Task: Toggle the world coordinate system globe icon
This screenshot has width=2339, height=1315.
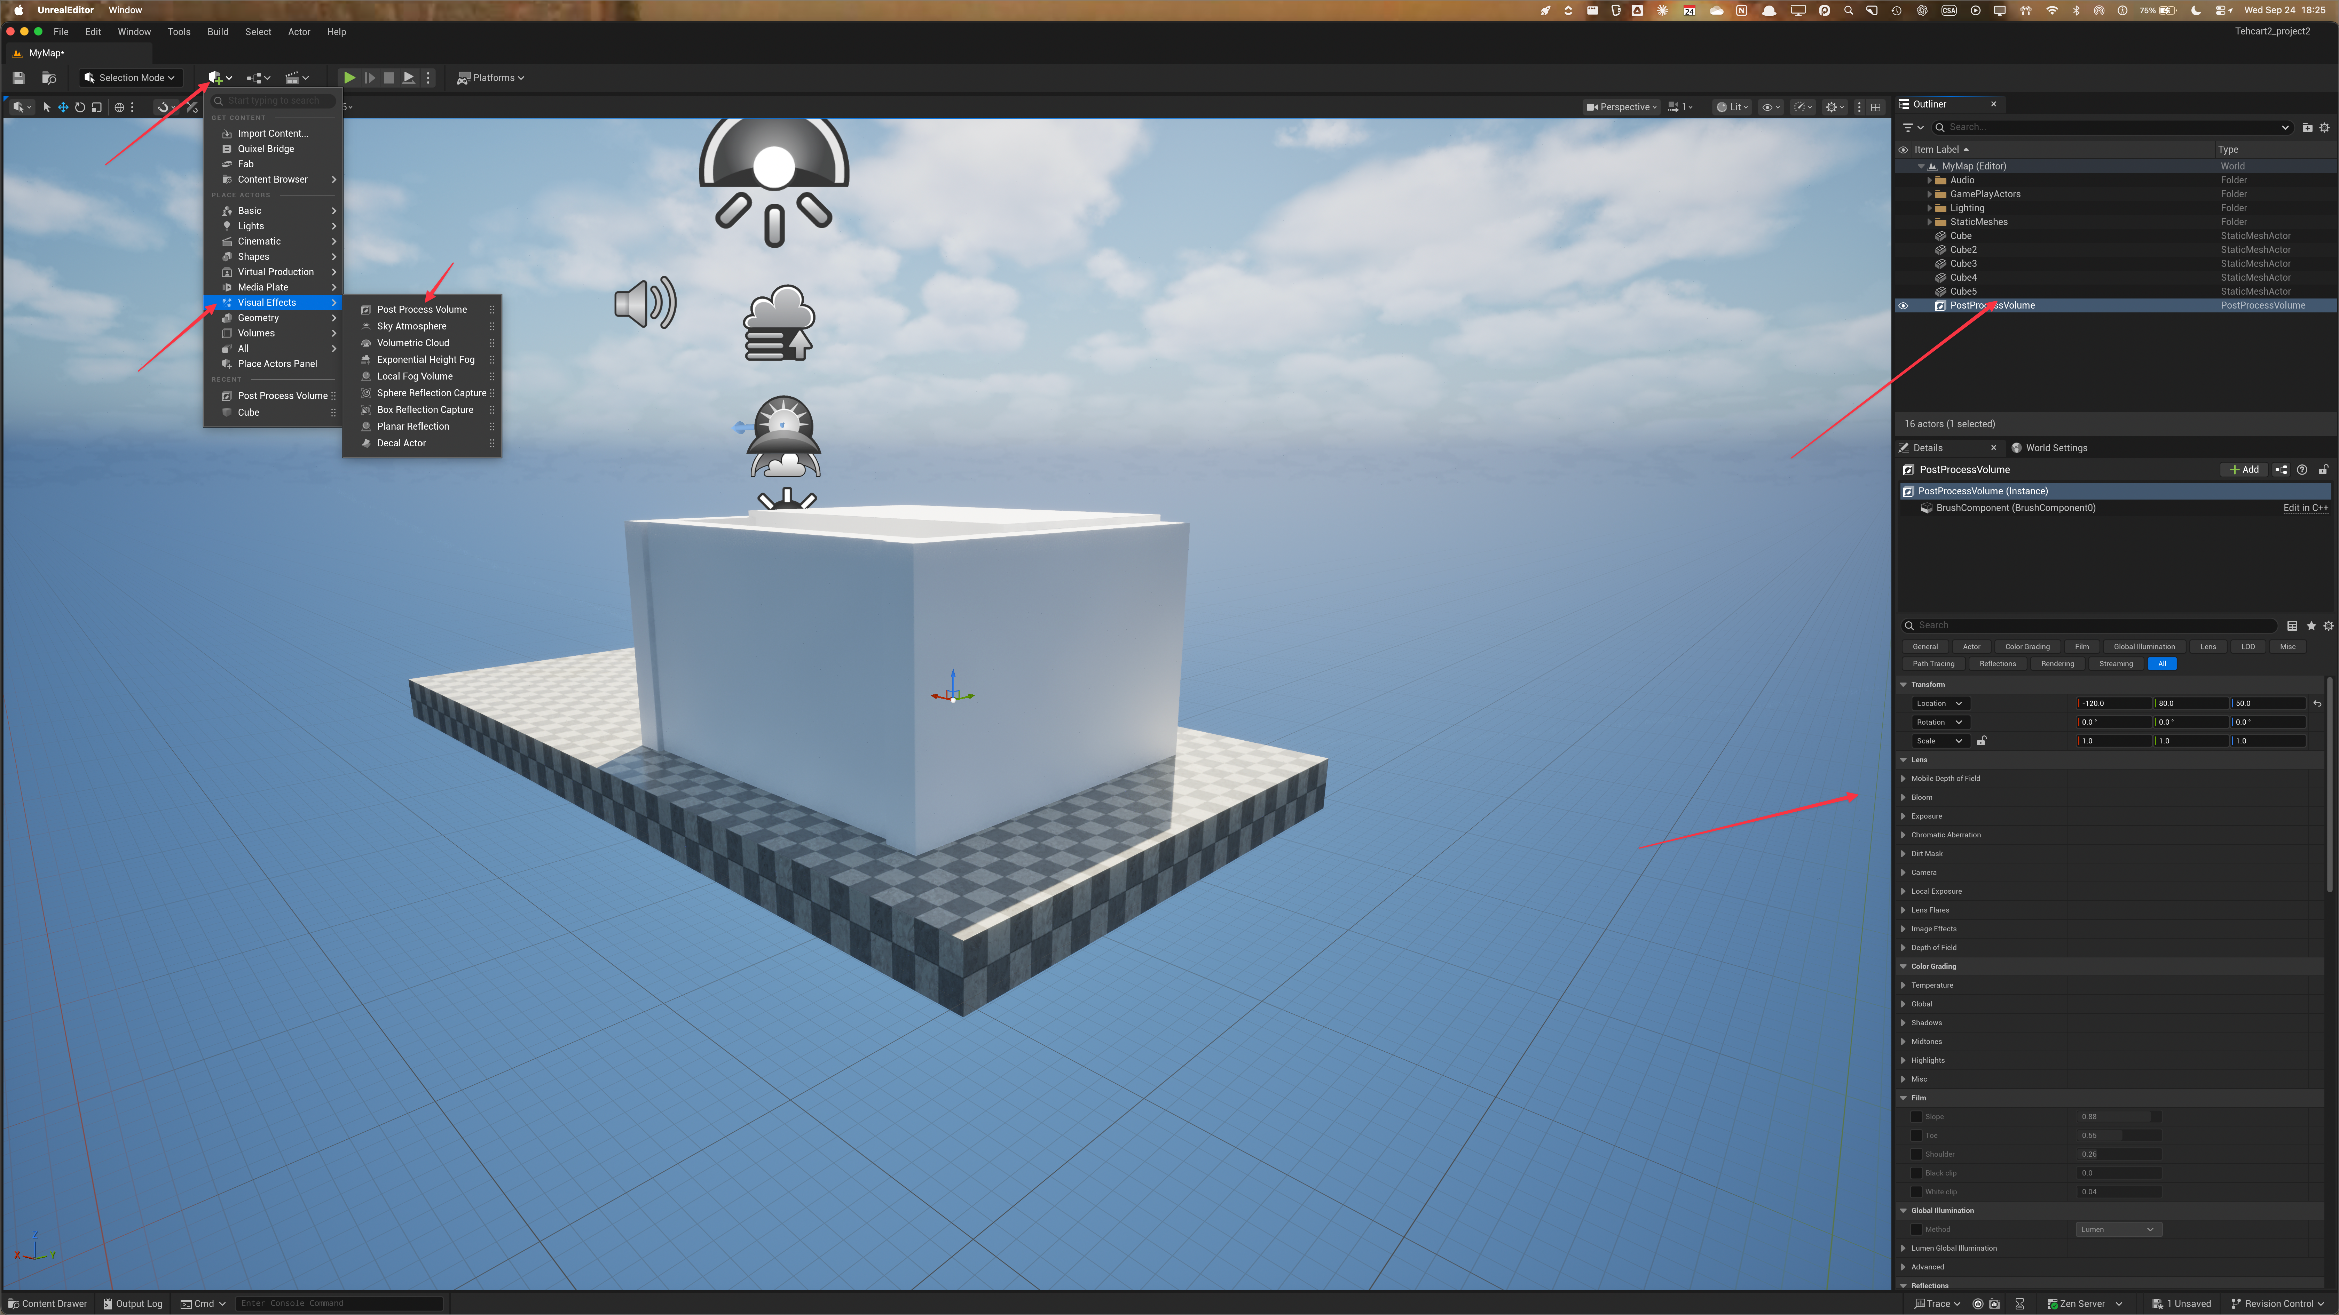Action: [x=119, y=107]
